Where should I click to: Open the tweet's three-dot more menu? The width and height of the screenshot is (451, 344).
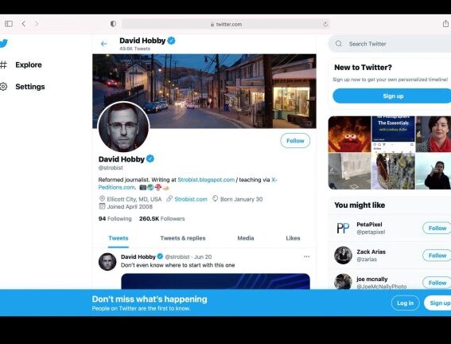pyautogui.click(x=306, y=256)
